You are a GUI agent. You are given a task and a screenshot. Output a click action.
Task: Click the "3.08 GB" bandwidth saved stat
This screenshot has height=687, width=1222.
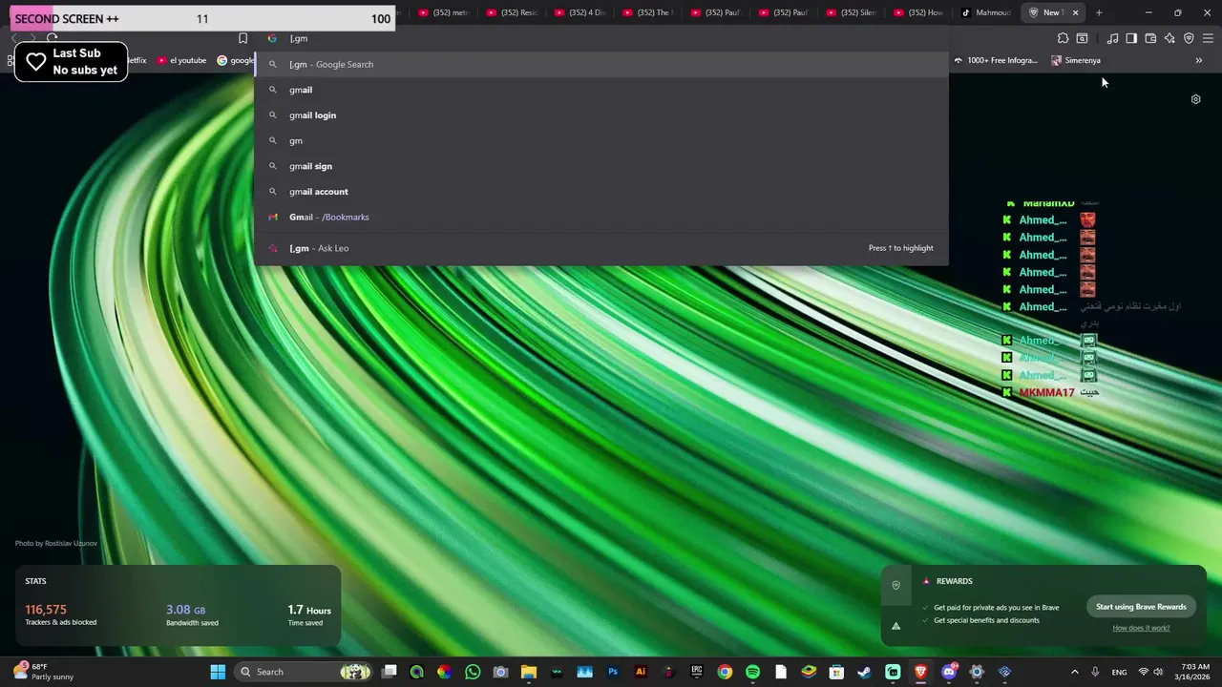pyautogui.click(x=186, y=610)
